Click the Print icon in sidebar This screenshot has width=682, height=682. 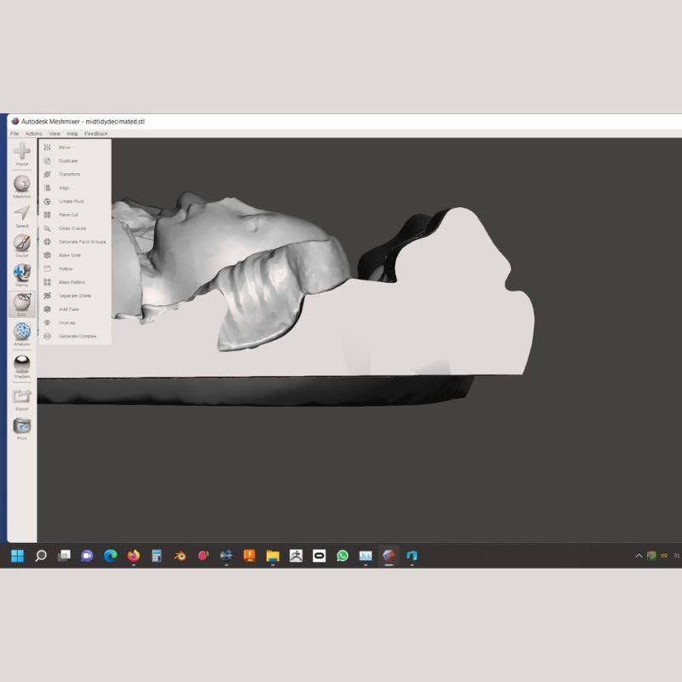pos(22,426)
